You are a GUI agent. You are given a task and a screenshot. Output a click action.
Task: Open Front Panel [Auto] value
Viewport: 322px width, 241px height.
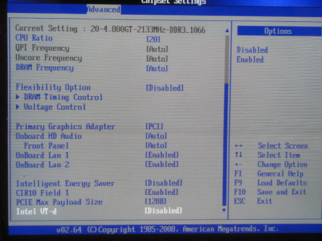pyautogui.click(x=156, y=145)
